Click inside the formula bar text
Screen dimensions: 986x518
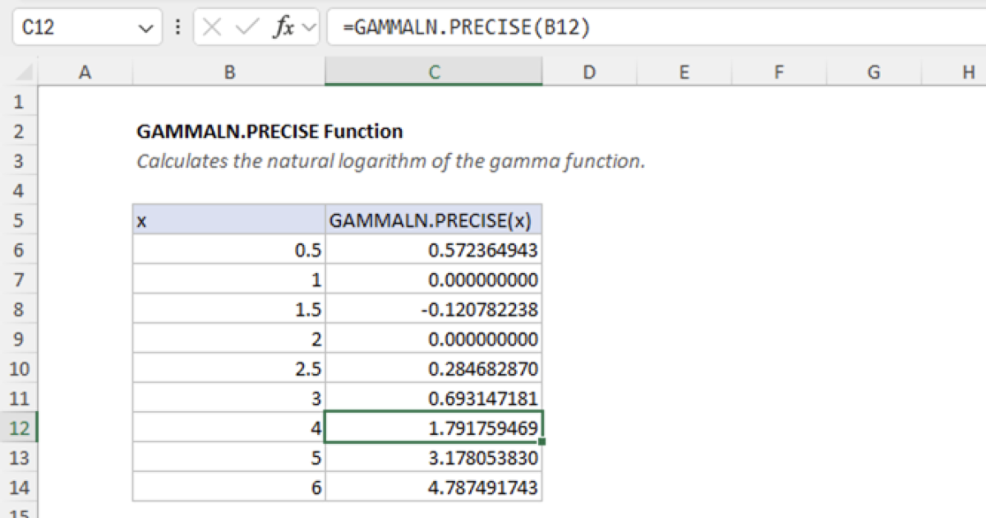click(x=493, y=27)
